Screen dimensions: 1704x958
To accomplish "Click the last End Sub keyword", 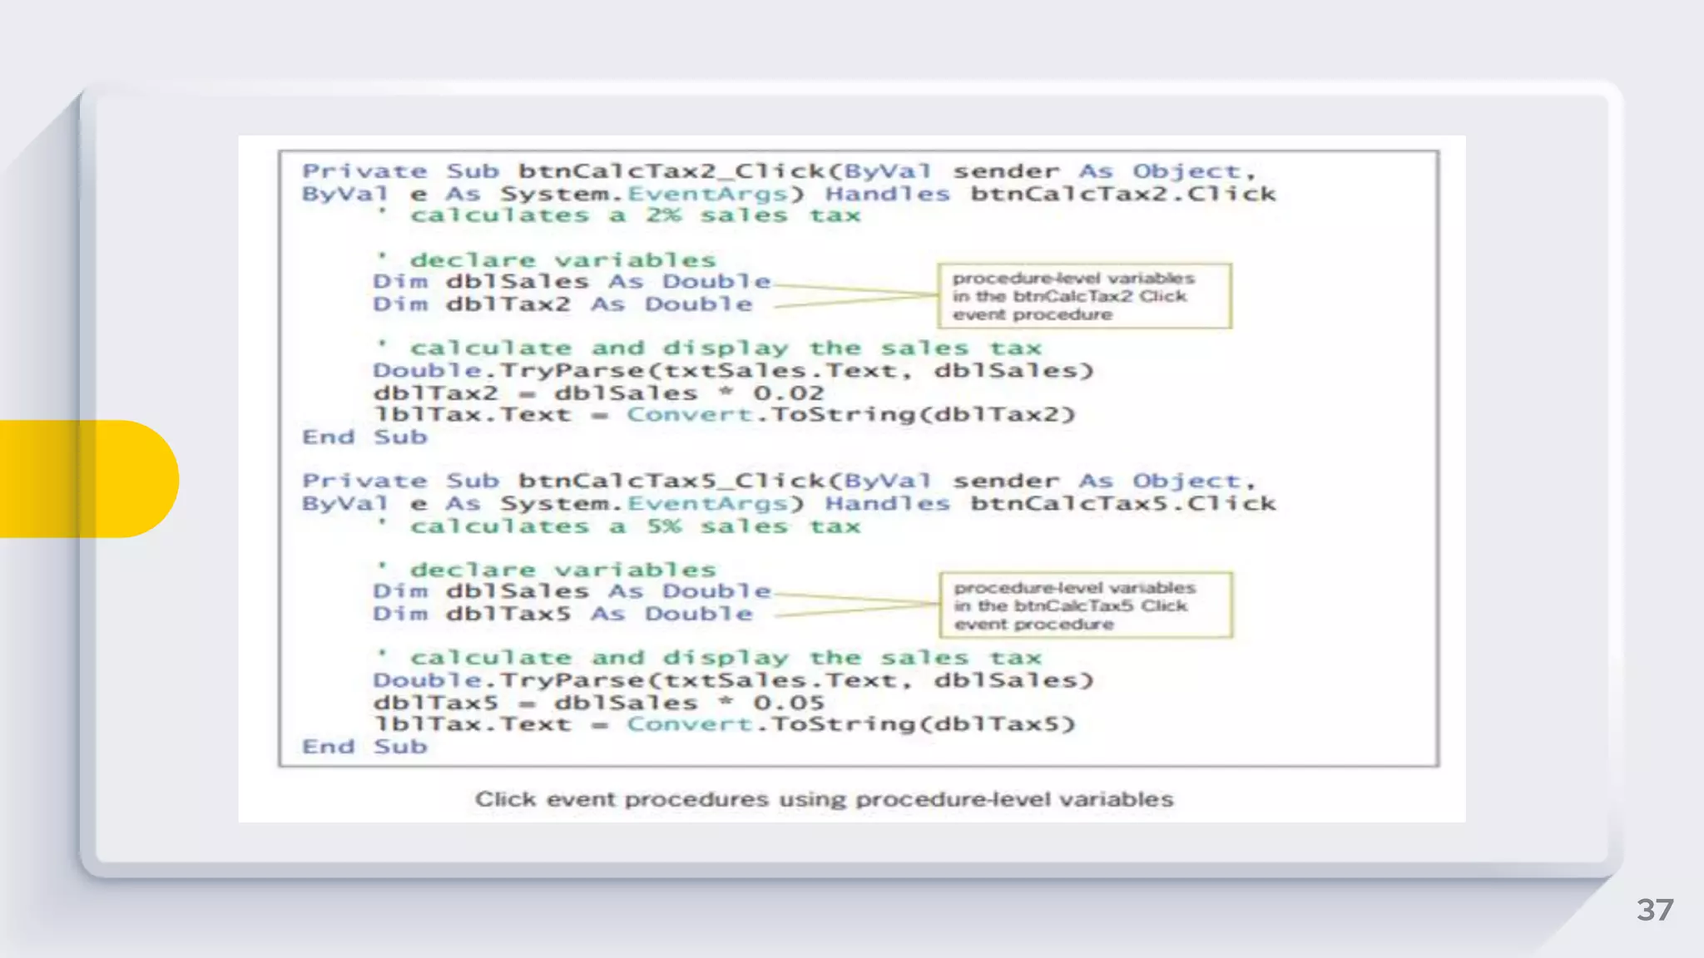I will (364, 747).
